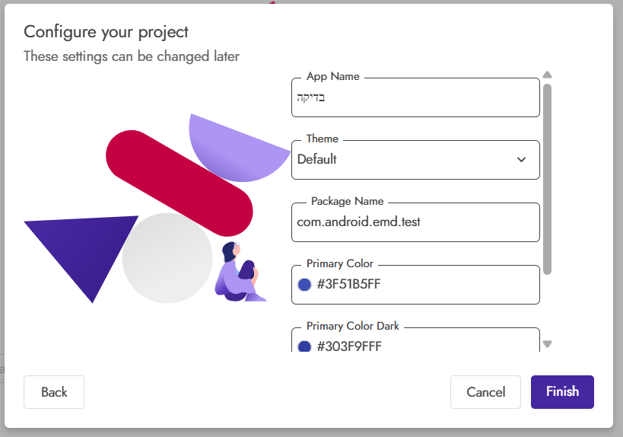
Task: Click the red pill-shaped graphic
Action: click(179, 183)
